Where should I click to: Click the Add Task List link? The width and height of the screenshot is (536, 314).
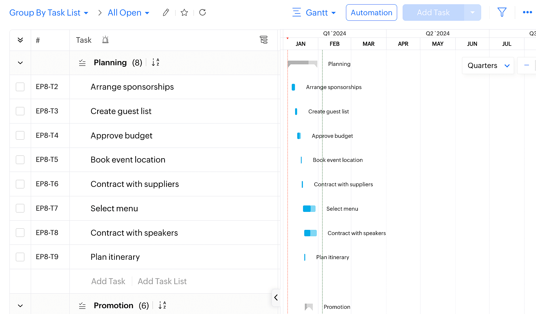point(162,281)
